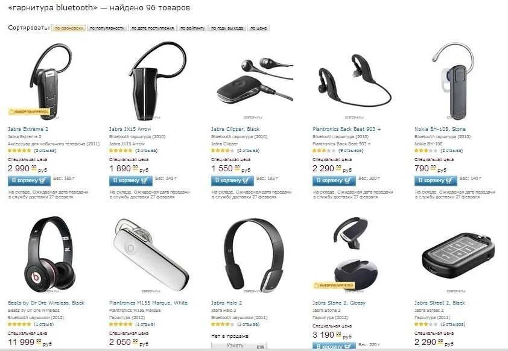Open Plantronics M155 Marque White image
The width and height of the screenshot is (508, 351).
pyautogui.click(x=151, y=255)
